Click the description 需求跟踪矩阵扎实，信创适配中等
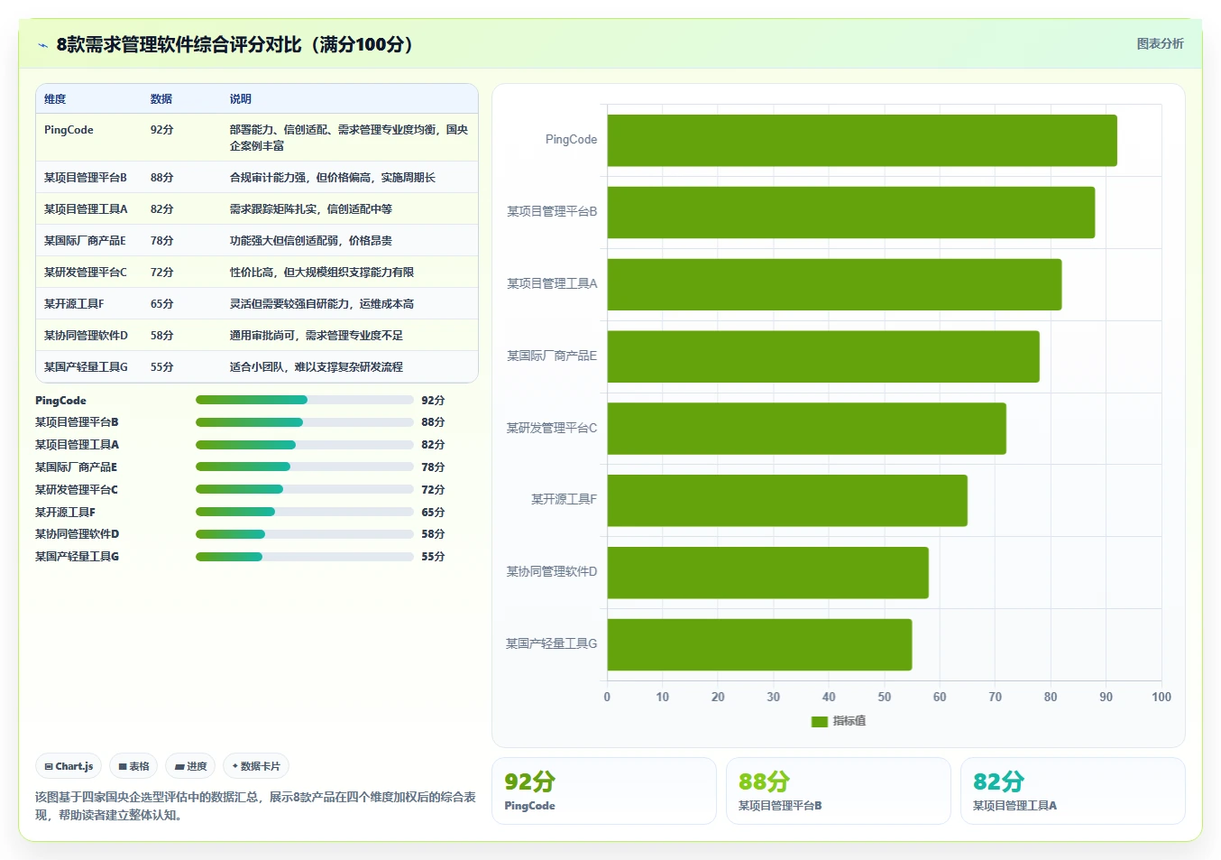Image resolution: width=1221 pixels, height=860 pixels. (311, 209)
